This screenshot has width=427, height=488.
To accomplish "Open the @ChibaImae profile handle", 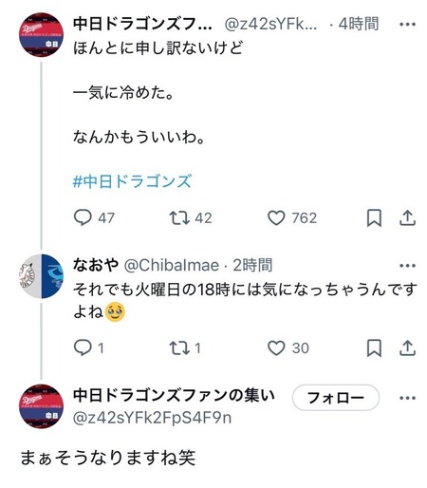I will pyautogui.click(x=171, y=265).
